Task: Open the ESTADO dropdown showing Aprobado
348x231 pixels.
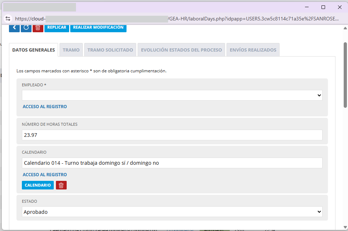Action: [x=172, y=212]
